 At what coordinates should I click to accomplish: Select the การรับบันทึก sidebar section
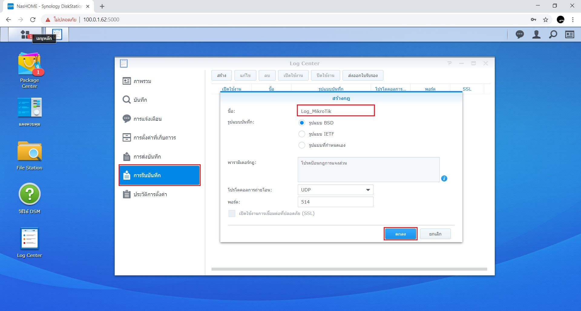pyautogui.click(x=159, y=175)
